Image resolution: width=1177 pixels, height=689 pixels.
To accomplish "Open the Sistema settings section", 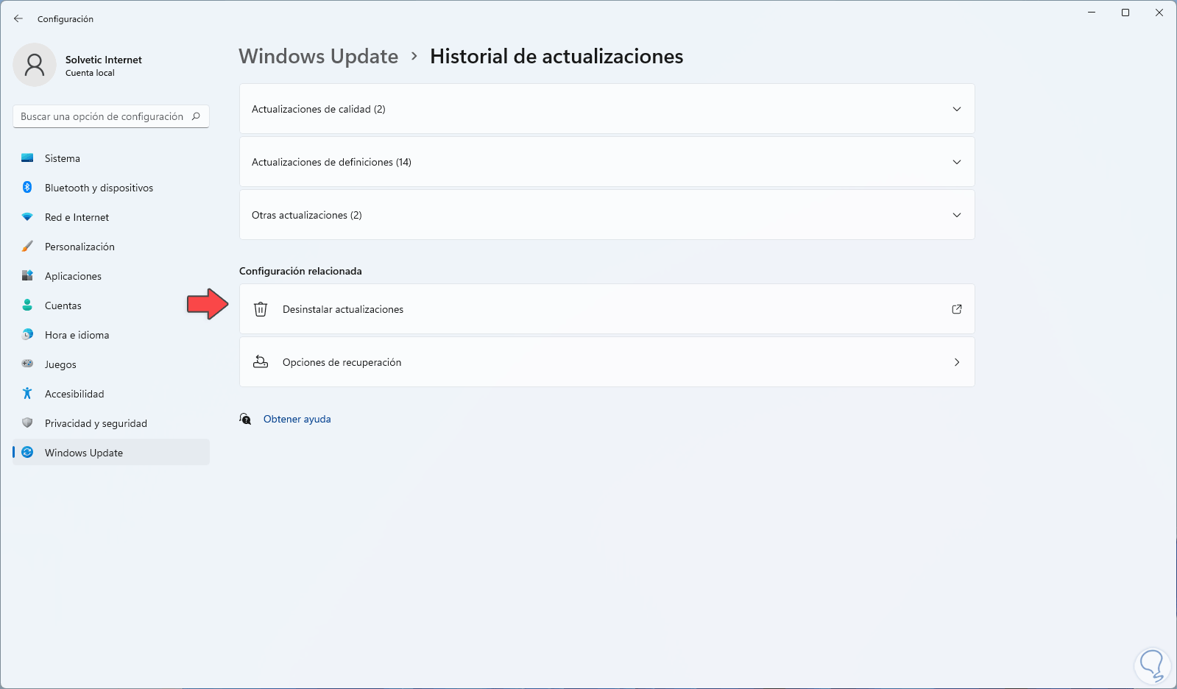I will pos(111,158).
